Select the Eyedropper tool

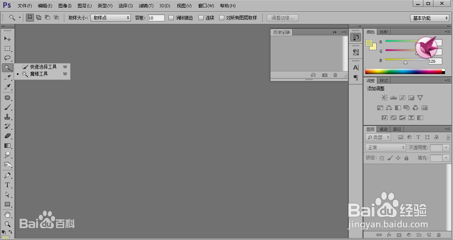pos(7,87)
